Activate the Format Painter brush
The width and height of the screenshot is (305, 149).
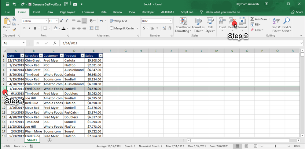[x=14, y=30]
